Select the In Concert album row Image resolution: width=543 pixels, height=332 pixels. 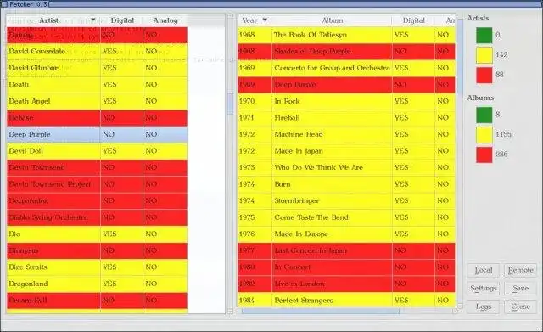point(347,267)
